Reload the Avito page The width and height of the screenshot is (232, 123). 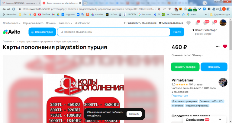[x=14, y=9]
